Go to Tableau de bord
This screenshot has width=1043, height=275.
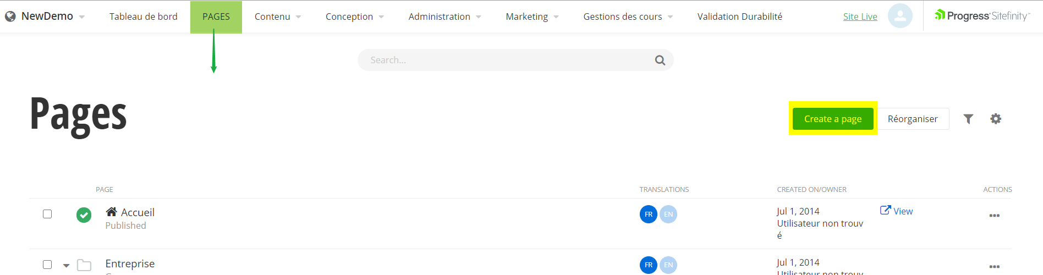click(143, 16)
